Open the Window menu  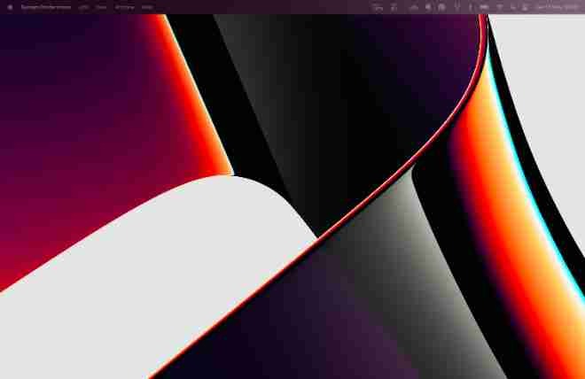[124, 7]
